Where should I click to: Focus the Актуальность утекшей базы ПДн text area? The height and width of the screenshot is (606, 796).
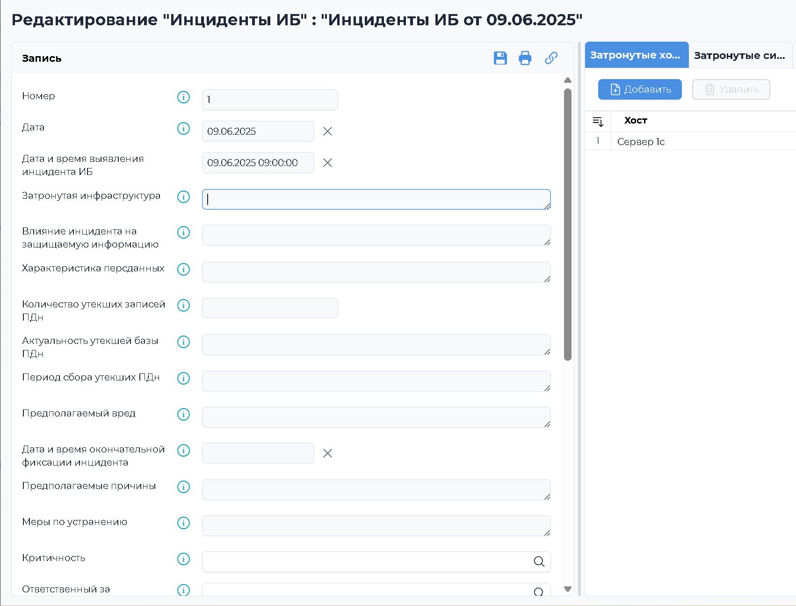click(x=376, y=344)
